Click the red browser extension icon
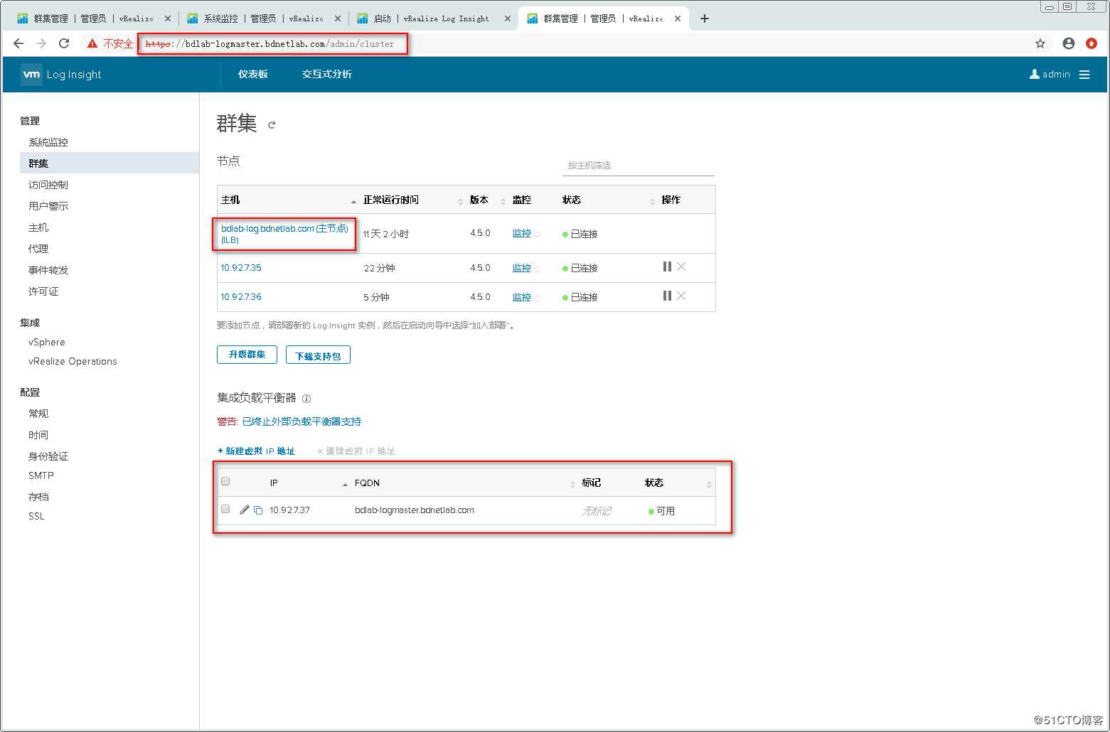The height and width of the screenshot is (732, 1110). point(1092,43)
